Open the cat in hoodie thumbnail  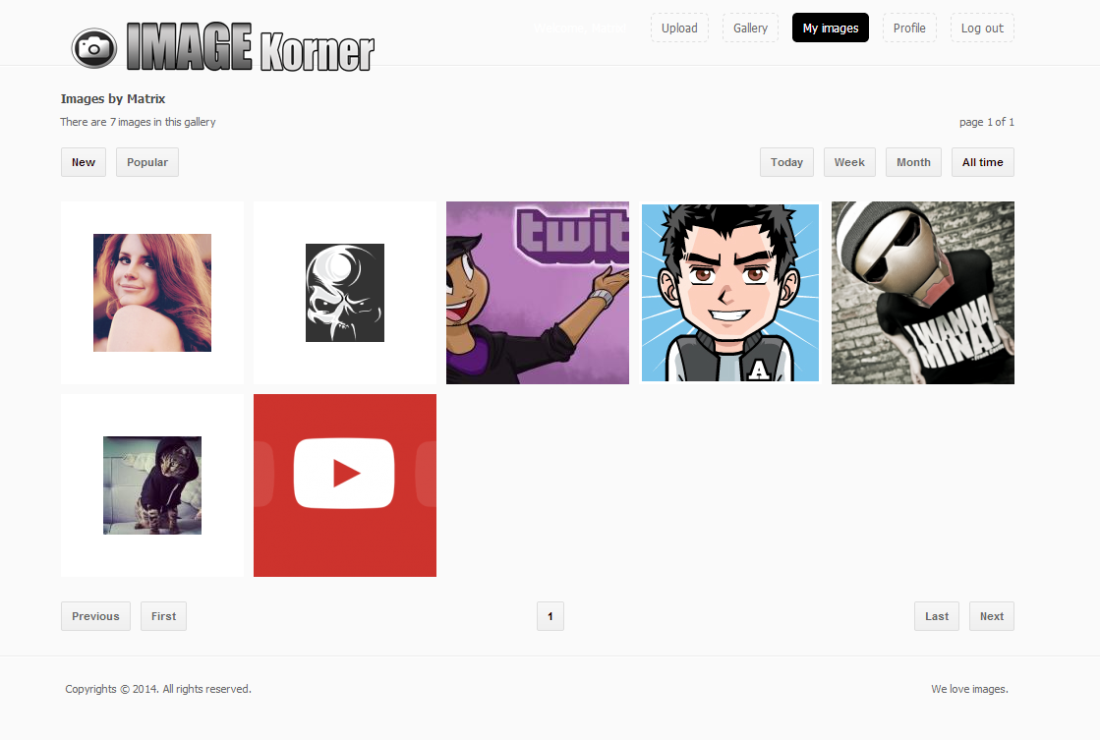pos(152,485)
